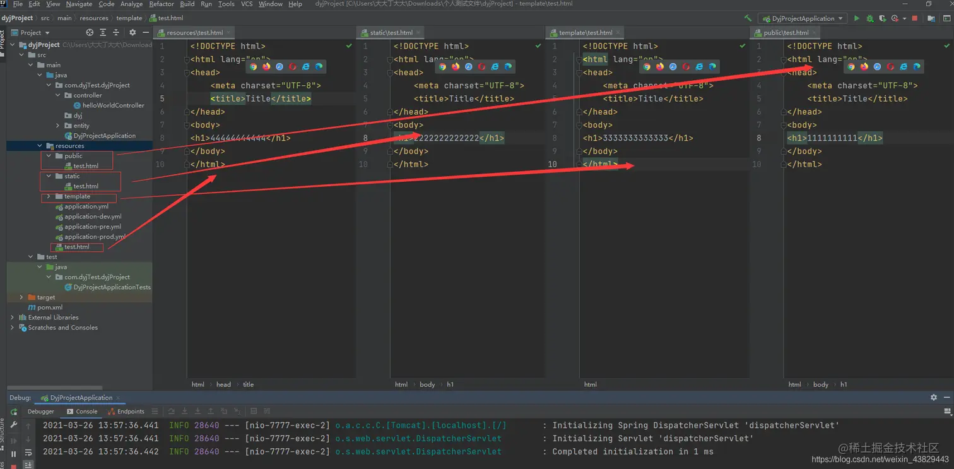The height and width of the screenshot is (469, 954).
Task: Collapse all nodes in Project panel
Action: [116, 32]
